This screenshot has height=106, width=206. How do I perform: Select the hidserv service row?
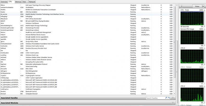87,35
